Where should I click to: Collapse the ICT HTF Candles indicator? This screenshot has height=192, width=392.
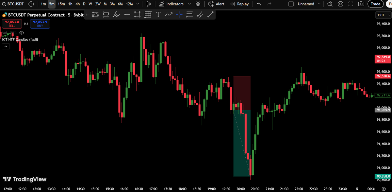(x=6, y=46)
